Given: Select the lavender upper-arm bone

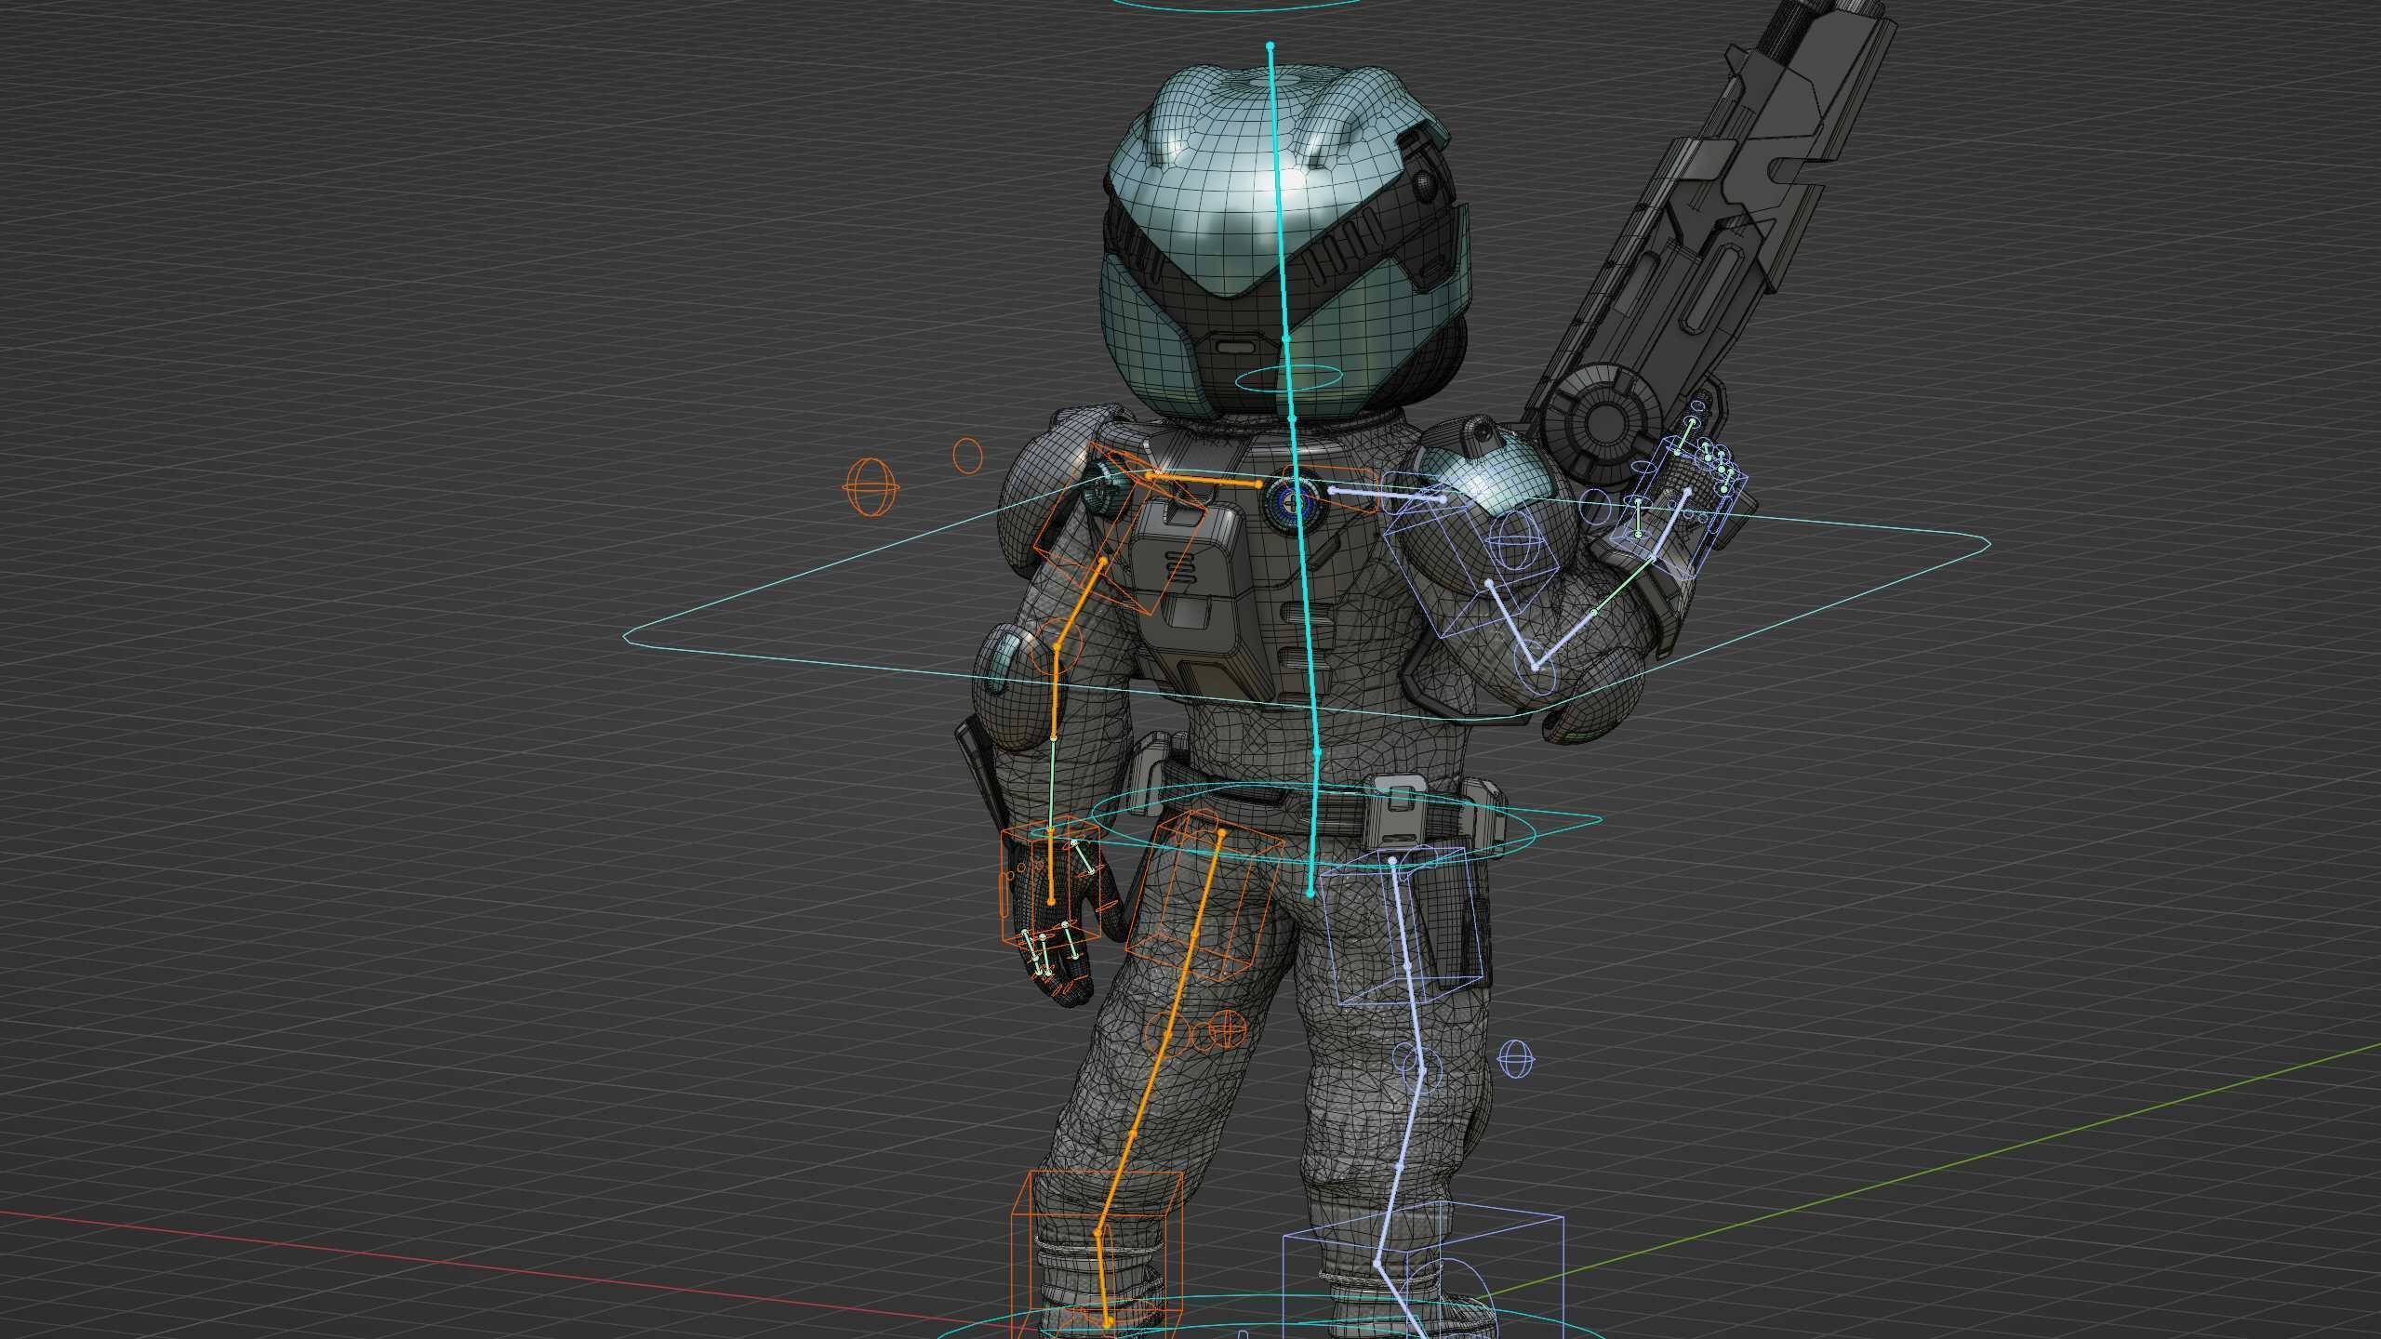Looking at the screenshot, I should [x=1510, y=624].
